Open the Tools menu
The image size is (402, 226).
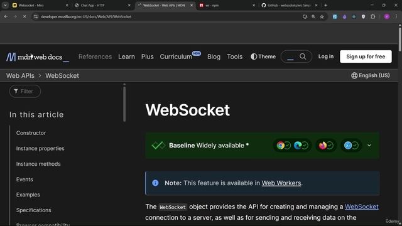pos(234,56)
